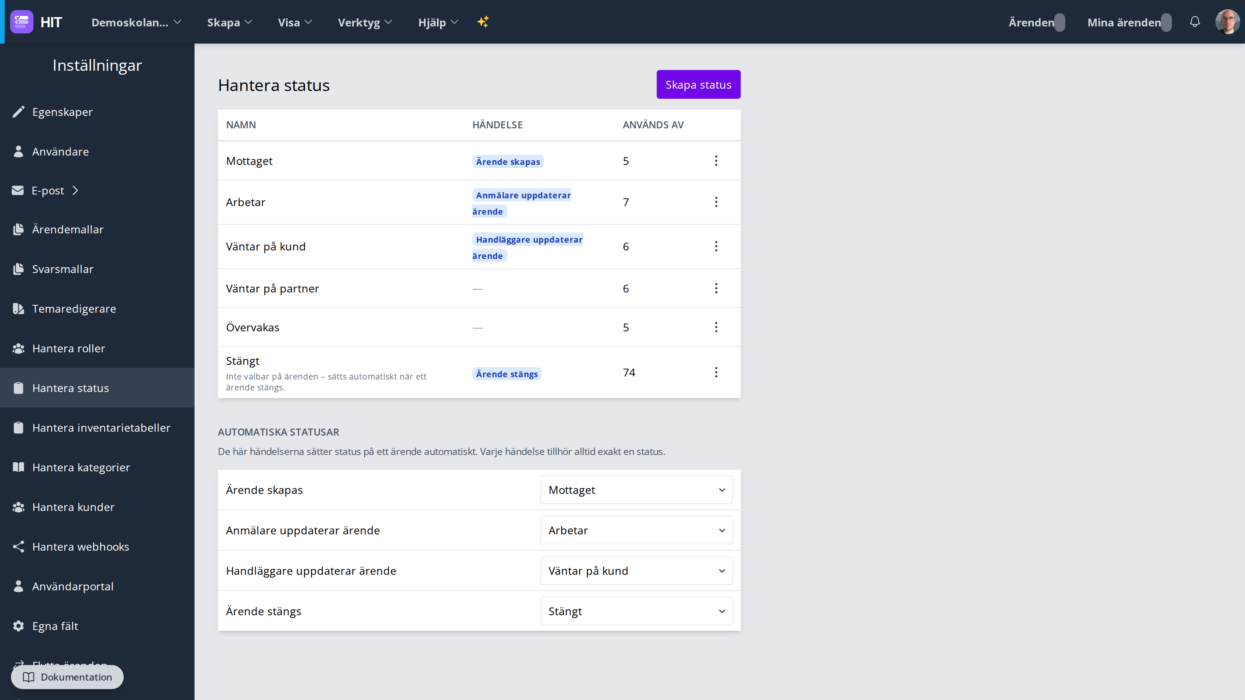Click the Skapa status button

(698, 84)
